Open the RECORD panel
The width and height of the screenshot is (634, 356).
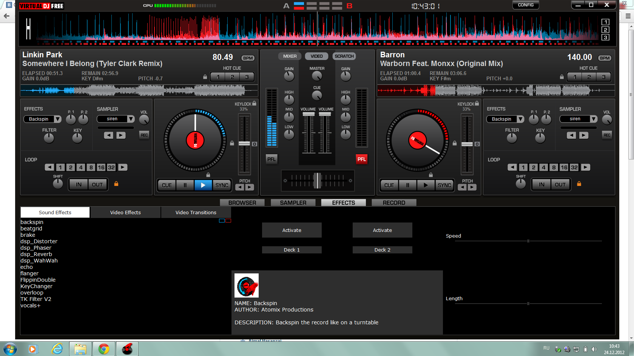coord(394,203)
